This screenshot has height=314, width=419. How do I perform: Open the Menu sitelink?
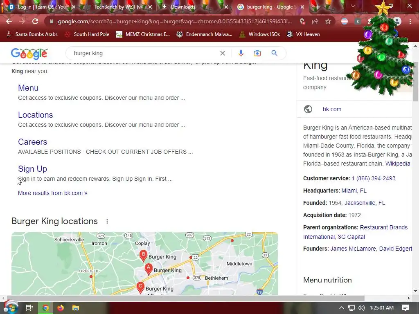click(28, 88)
